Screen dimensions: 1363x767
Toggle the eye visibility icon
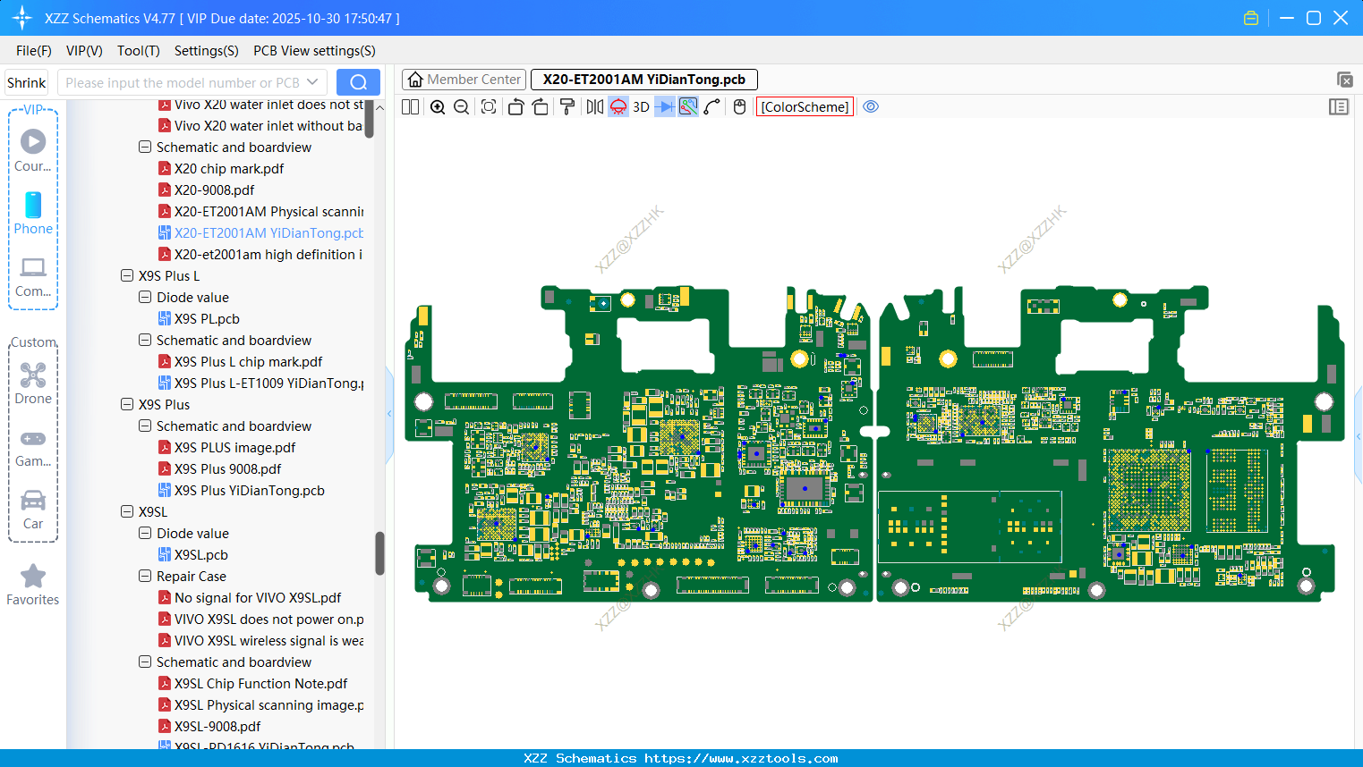(871, 107)
